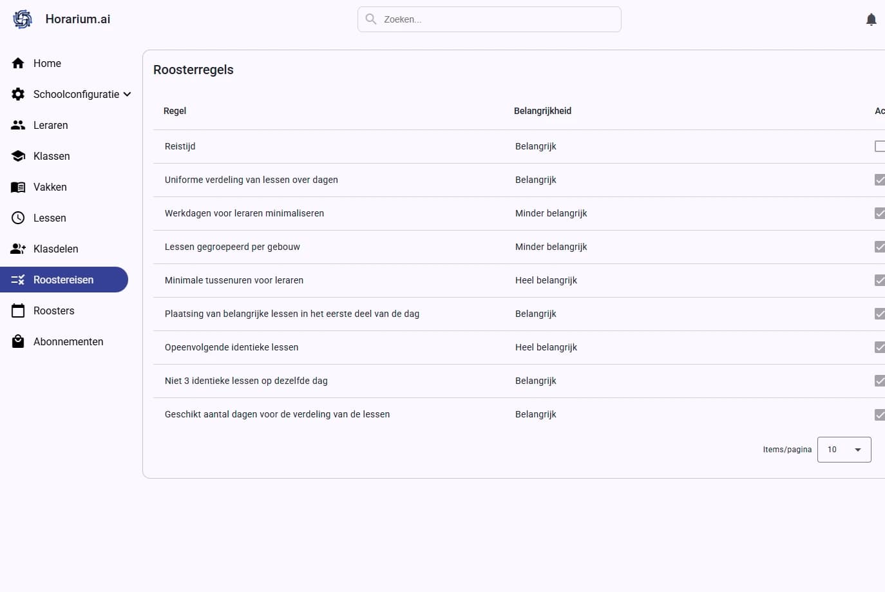Select Roostereisen in the sidebar
885x592 pixels.
click(x=63, y=280)
